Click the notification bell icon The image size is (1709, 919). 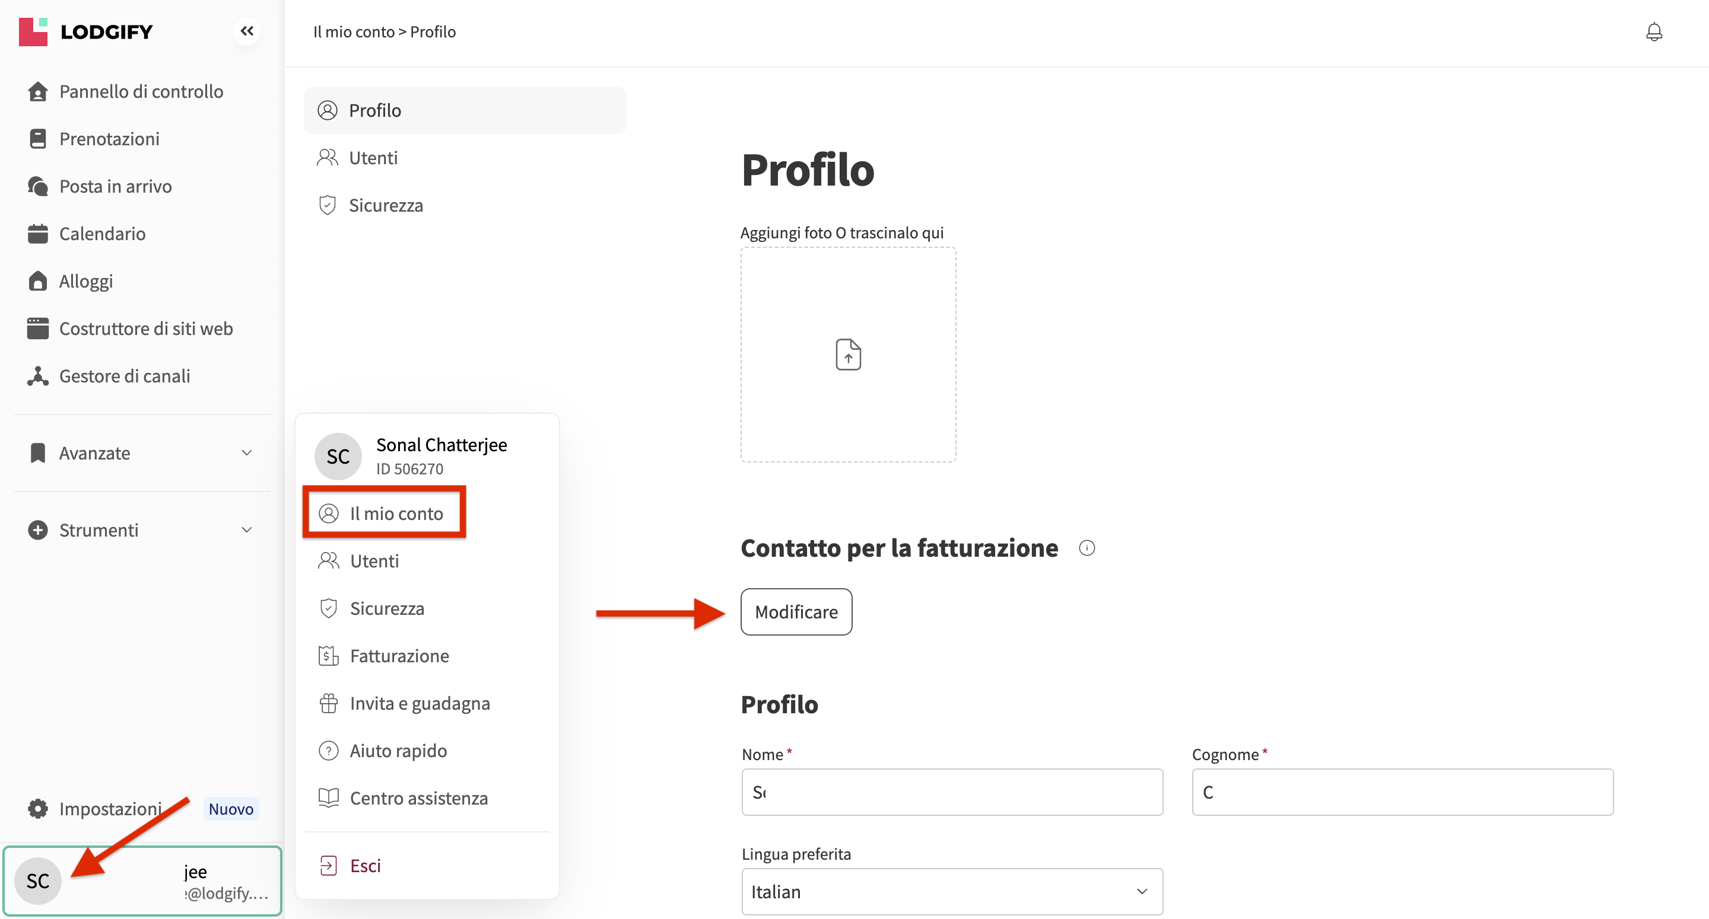[1653, 32]
